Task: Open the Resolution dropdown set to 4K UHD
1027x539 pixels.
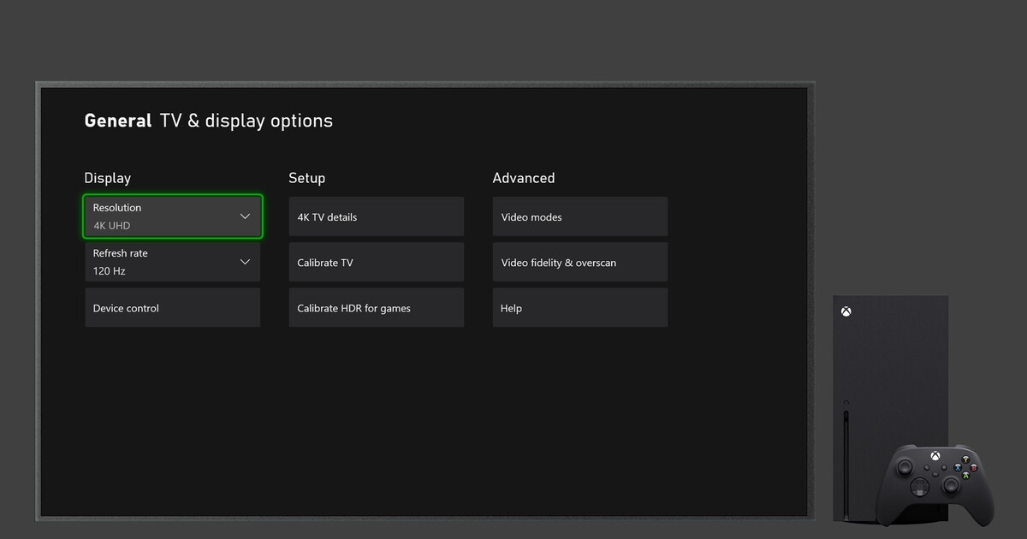Action: click(173, 216)
